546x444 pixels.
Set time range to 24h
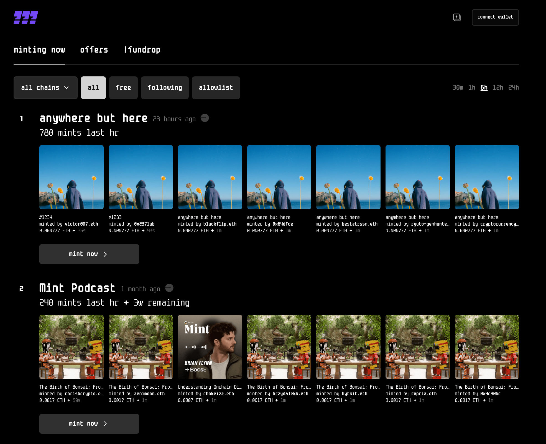click(x=514, y=87)
